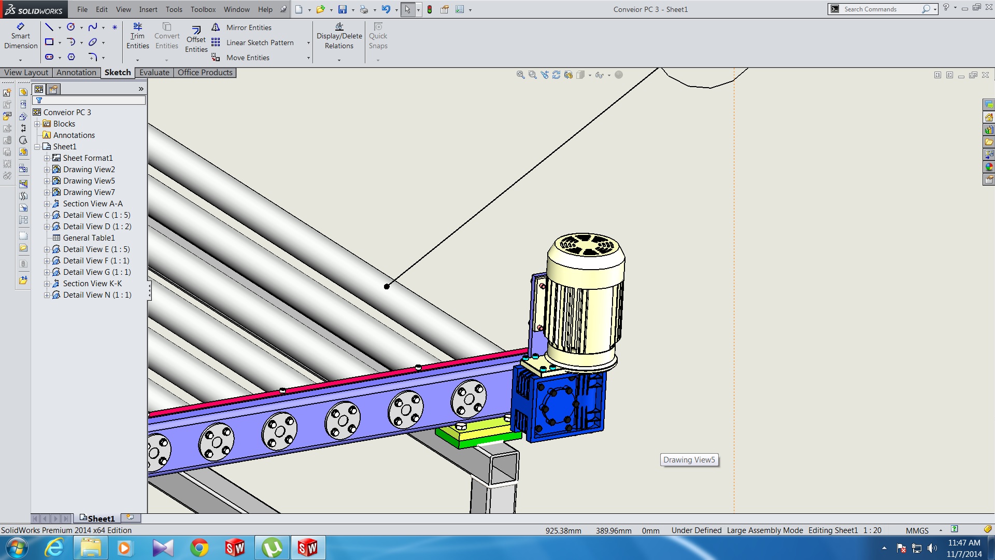Expand the Blocks folder node
995x560 pixels.
coord(37,124)
